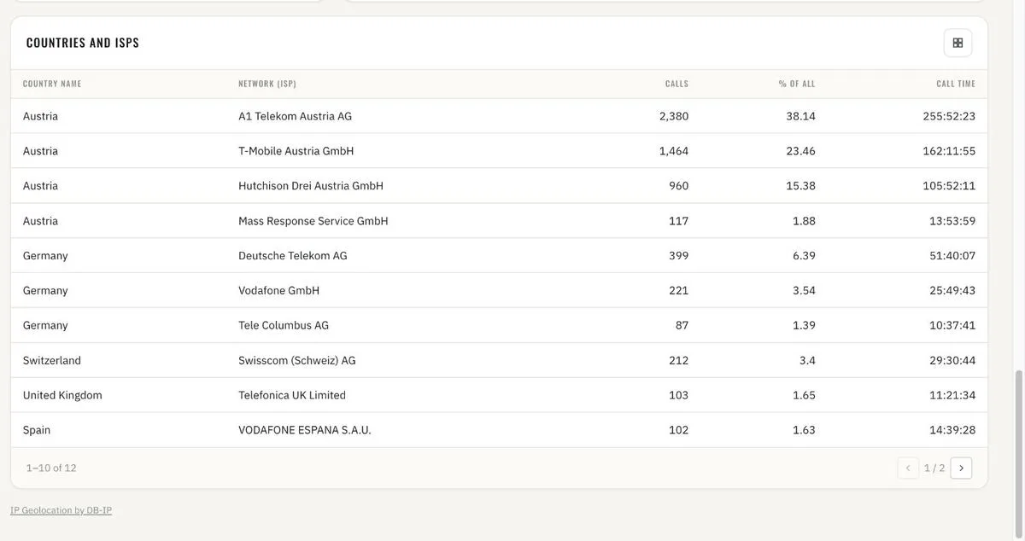Click Spain country cell
This screenshot has width=1025, height=541.
[x=37, y=431]
